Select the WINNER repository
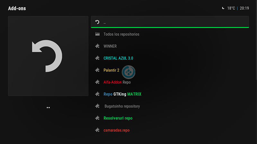The height and width of the screenshot is (144, 257). click(110, 46)
